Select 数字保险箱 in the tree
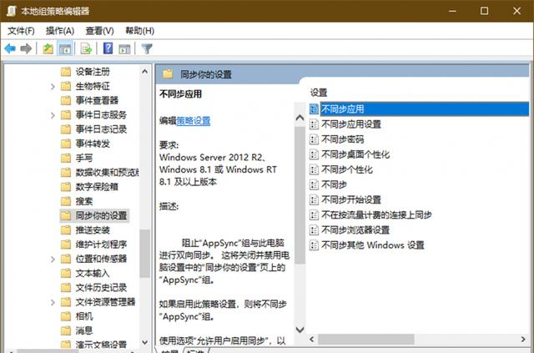534x353 pixels. pyautogui.click(x=97, y=187)
